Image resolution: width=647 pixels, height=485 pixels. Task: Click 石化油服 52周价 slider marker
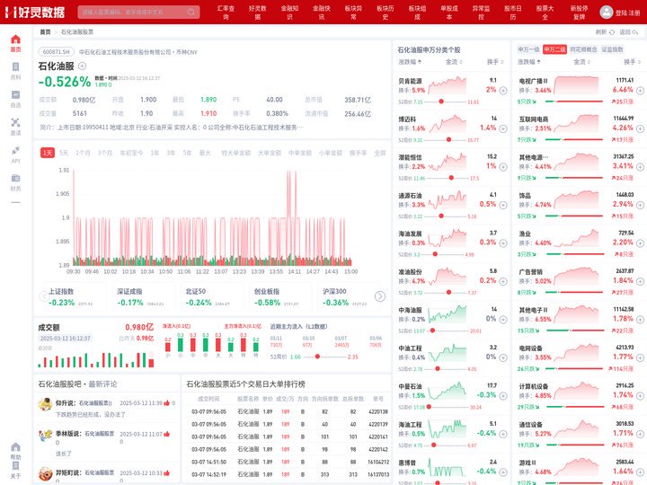(x=317, y=357)
